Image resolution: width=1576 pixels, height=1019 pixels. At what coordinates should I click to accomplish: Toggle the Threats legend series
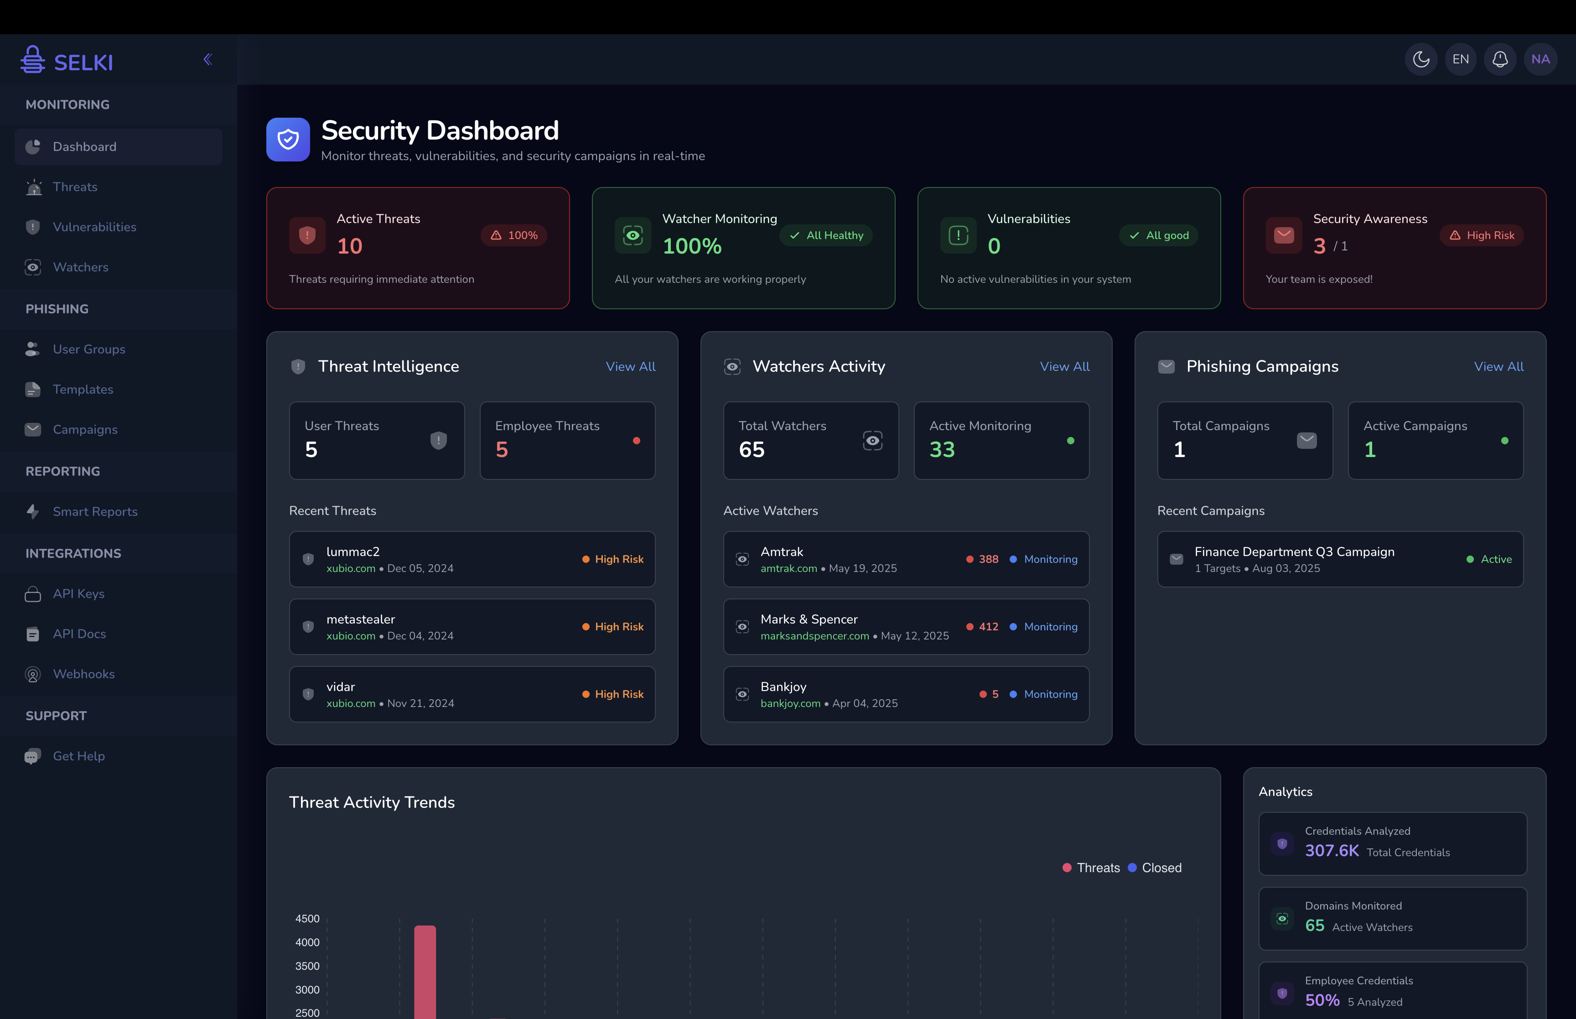1090,868
